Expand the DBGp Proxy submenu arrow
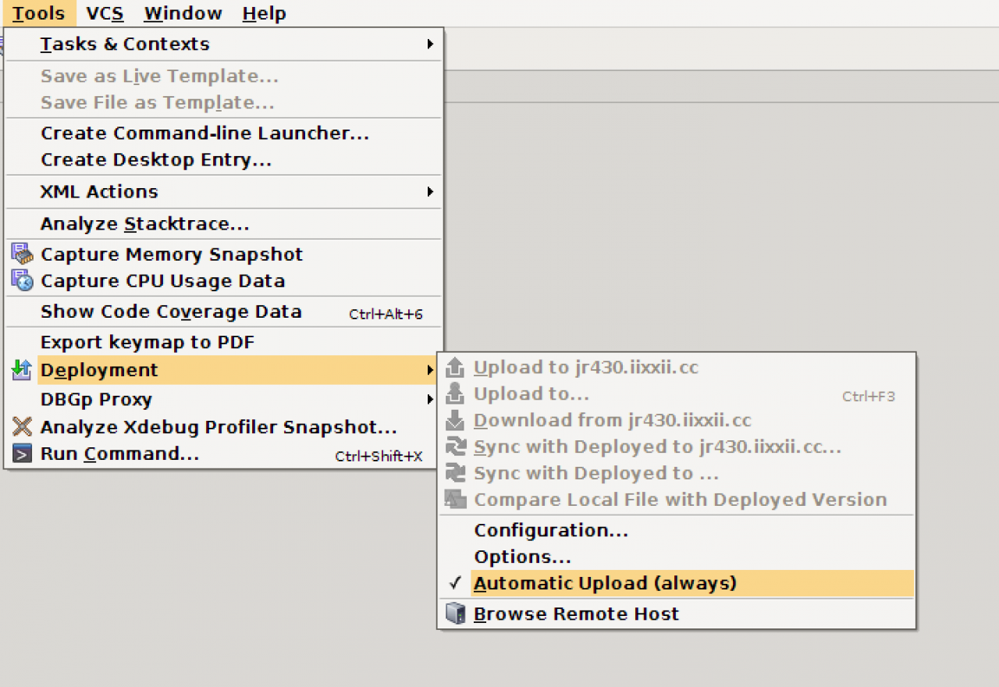This screenshot has width=999, height=687. (x=429, y=400)
